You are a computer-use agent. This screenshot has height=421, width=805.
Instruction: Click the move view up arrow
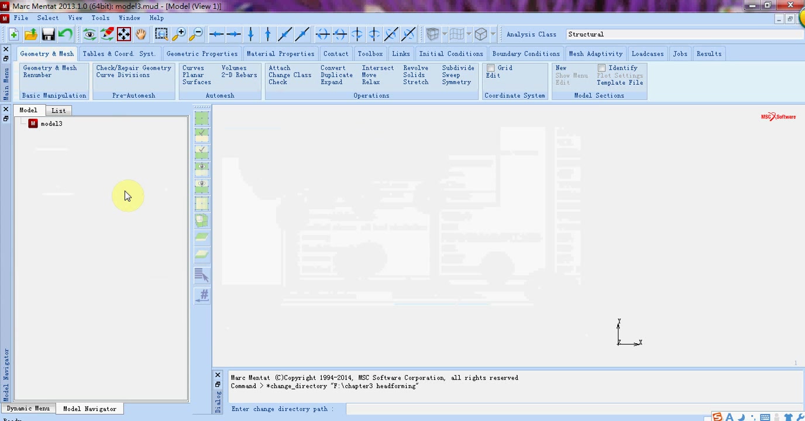pos(268,34)
